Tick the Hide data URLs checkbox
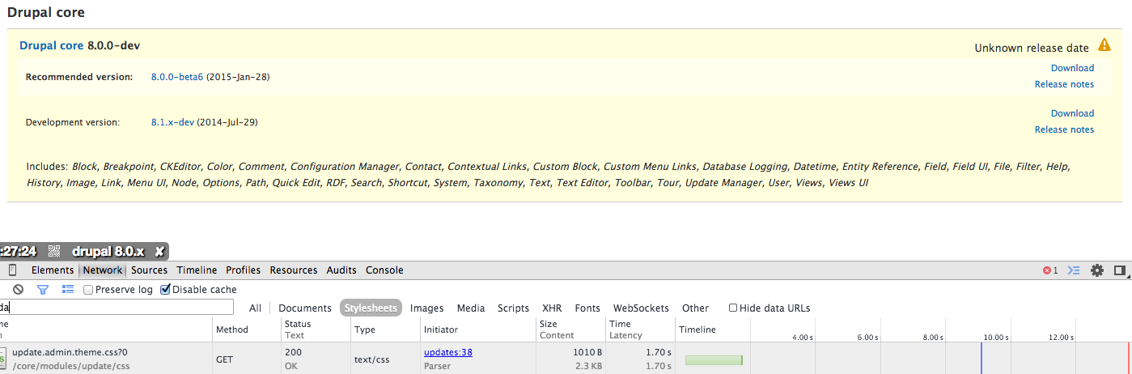 tap(733, 308)
